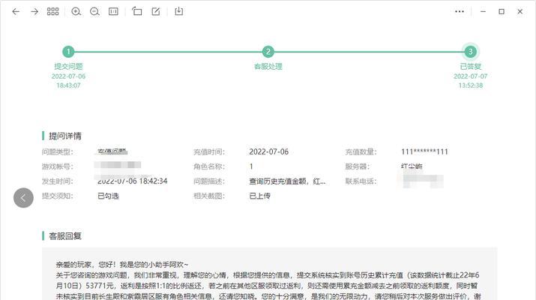The image size is (536, 300).
Task: Open thumbnail grid view
Action: [52, 12]
